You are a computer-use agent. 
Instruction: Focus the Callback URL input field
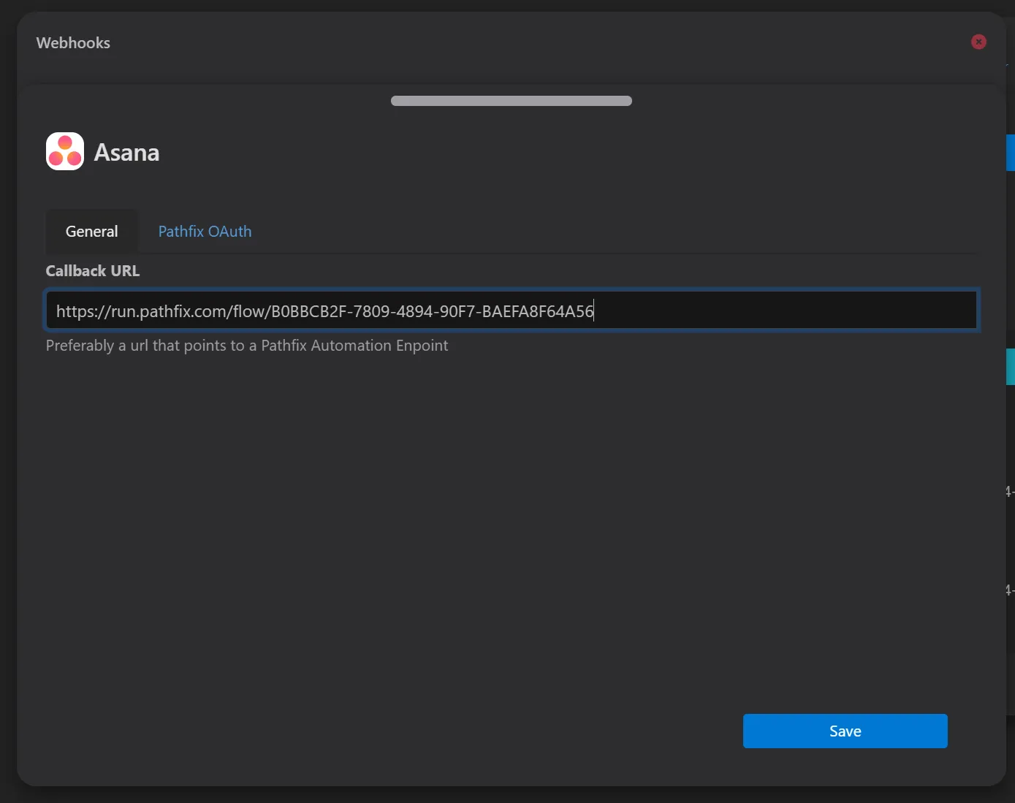pos(512,311)
